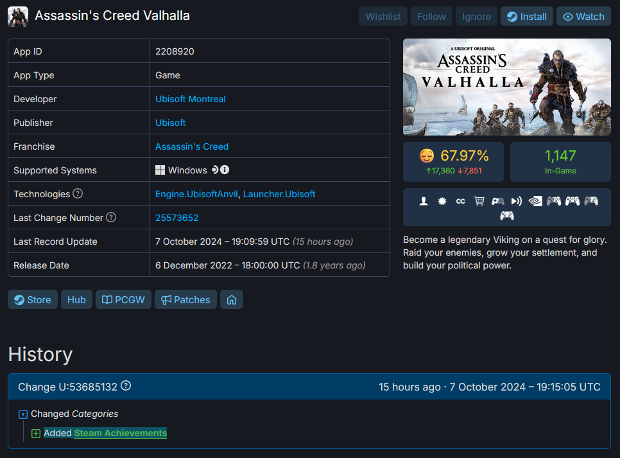Screen dimensions: 620x458
Task: Click the 67.97% review rating panel
Action: [454, 162]
